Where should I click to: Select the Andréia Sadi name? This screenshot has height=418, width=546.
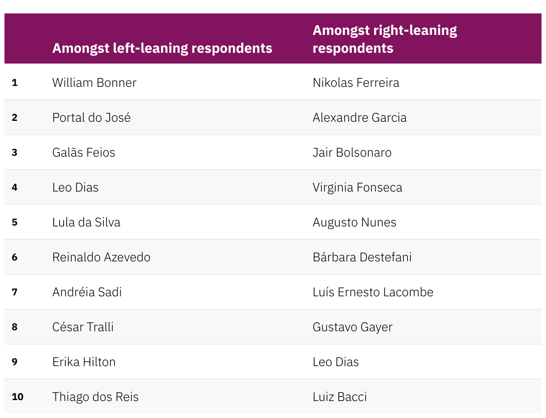pos(87,292)
